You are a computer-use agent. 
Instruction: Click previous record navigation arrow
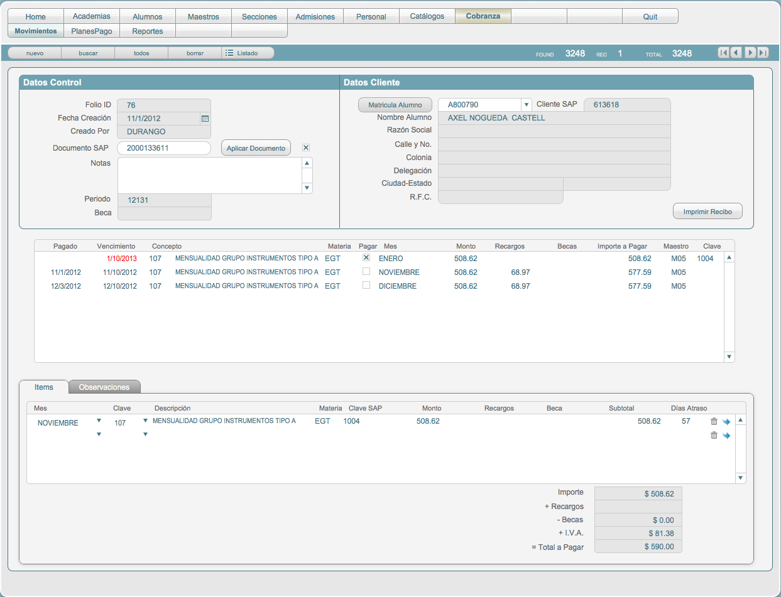click(x=736, y=53)
